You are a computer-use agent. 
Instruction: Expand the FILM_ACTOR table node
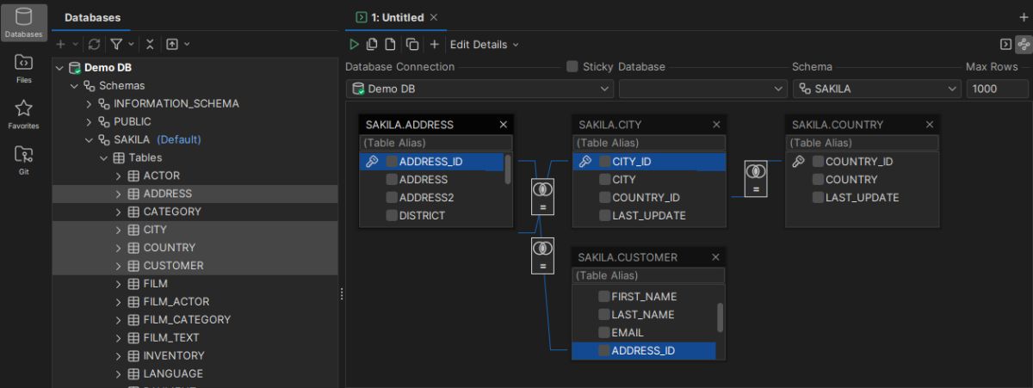(x=119, y=302)
